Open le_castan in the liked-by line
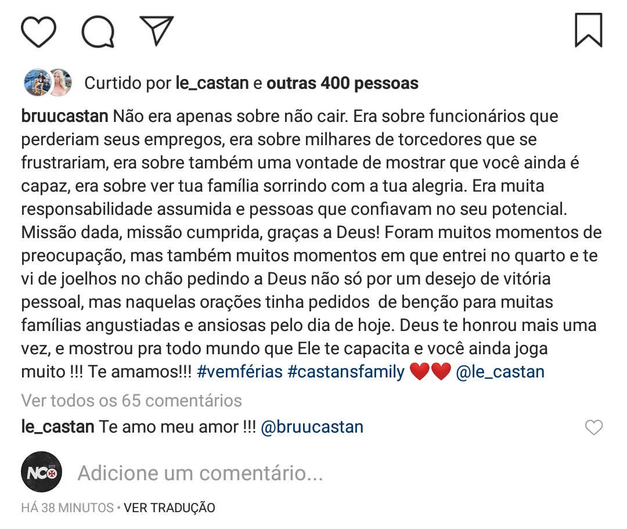 tap(212, 84)
